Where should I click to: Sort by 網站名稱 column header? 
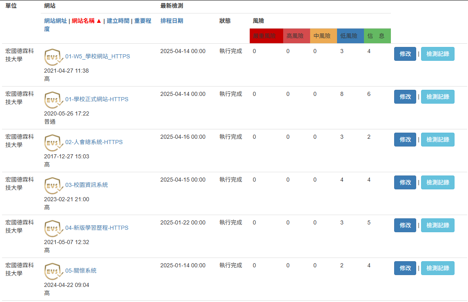coord(86,21)
